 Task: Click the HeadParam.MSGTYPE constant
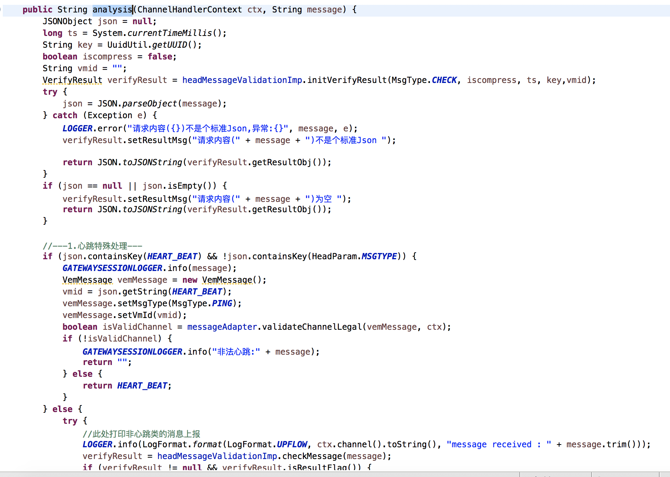point(379,256)
